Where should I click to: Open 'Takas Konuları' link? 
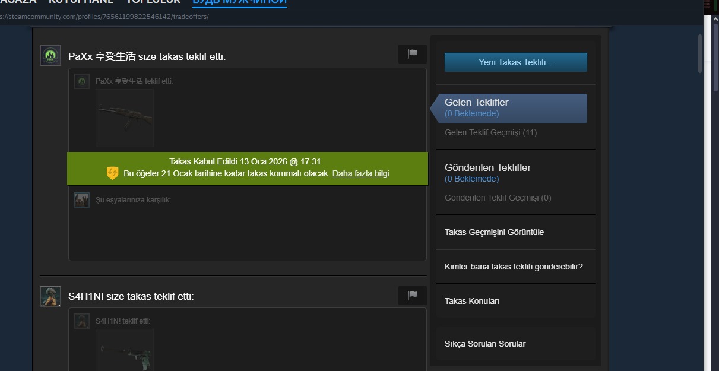[x=472, y=301]
